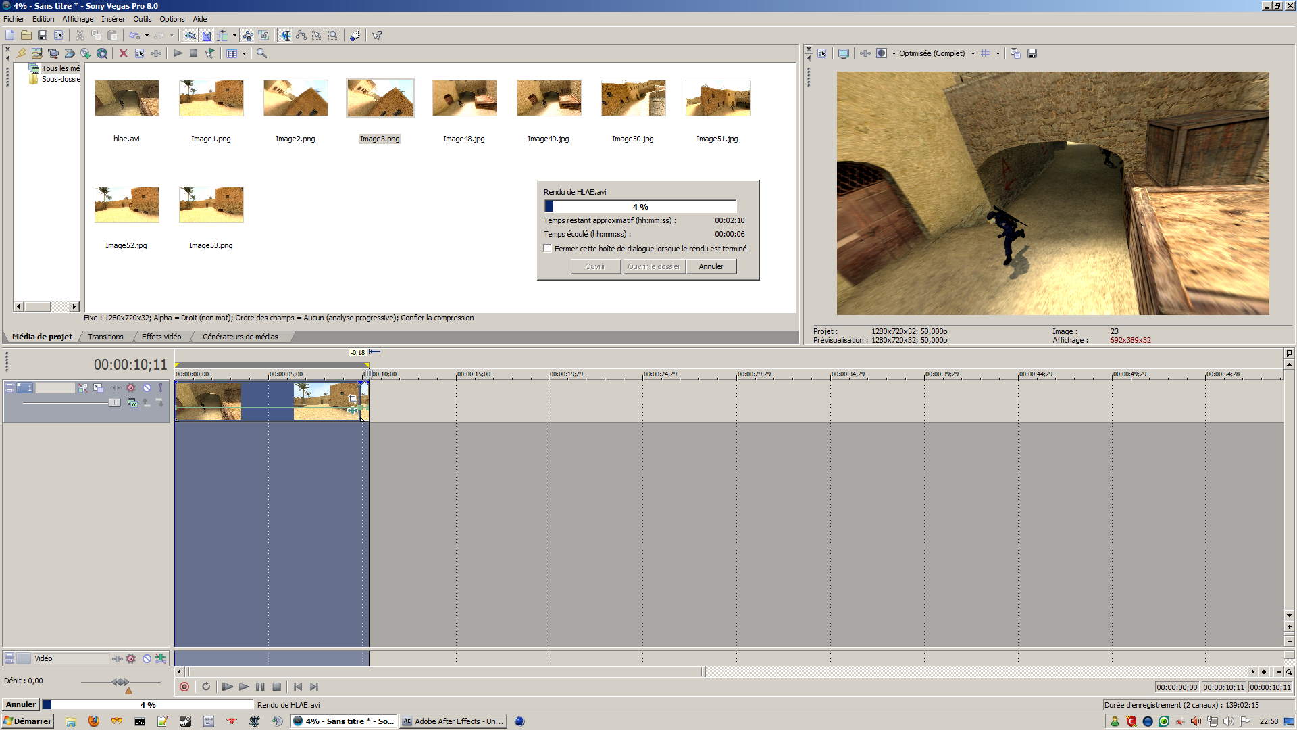Click Annuler in the bottom status bar
This screenshot has height=730, width=1297.
click(x=21, y=704)
